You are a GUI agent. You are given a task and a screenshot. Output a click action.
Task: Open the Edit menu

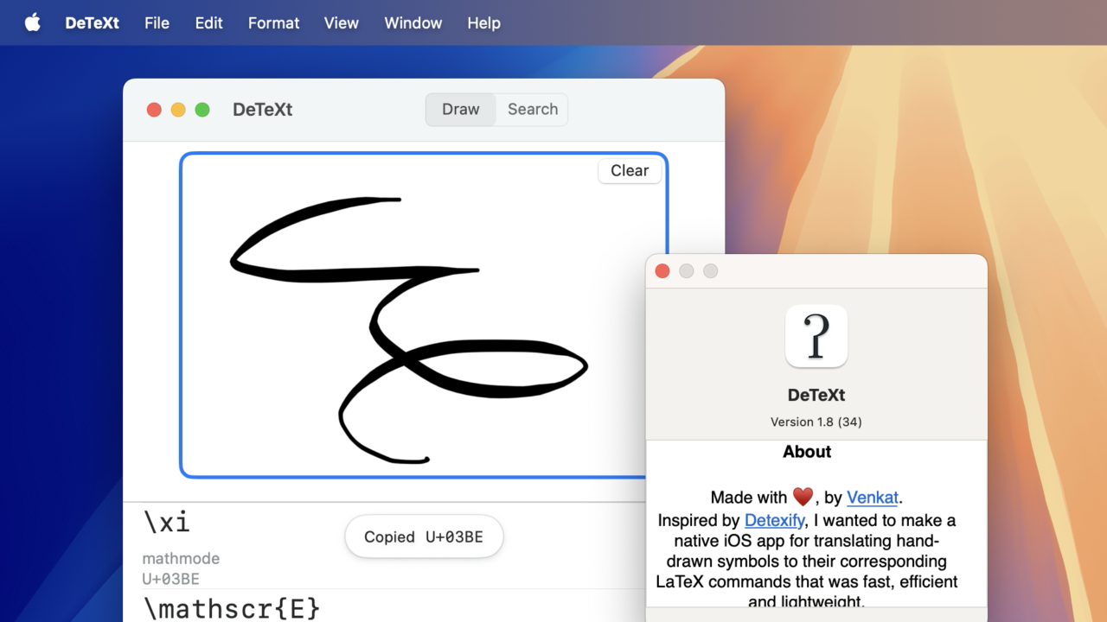click(x=208, y=23)
